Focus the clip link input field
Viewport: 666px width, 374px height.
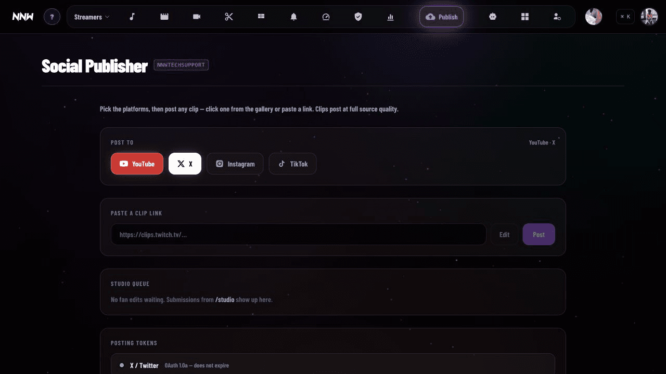[298, 234]
